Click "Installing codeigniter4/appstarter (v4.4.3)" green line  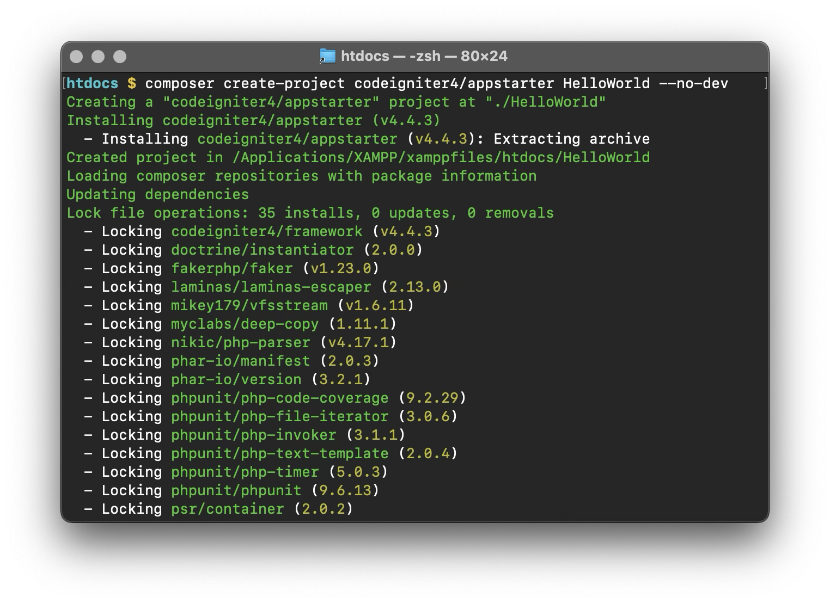tap(253, 120)
